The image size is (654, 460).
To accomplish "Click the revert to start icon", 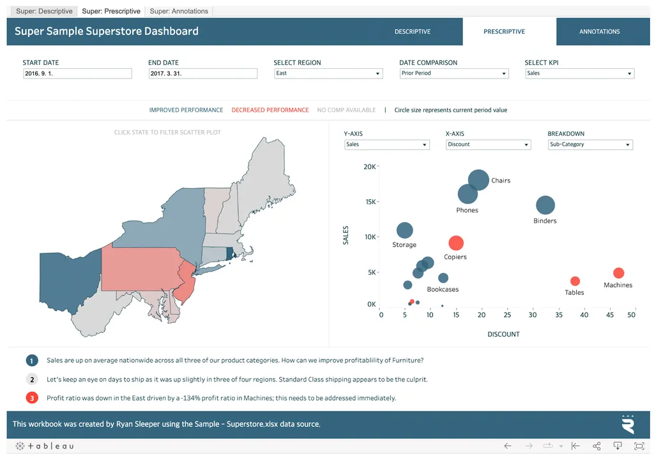I will [x=575, y=446].
